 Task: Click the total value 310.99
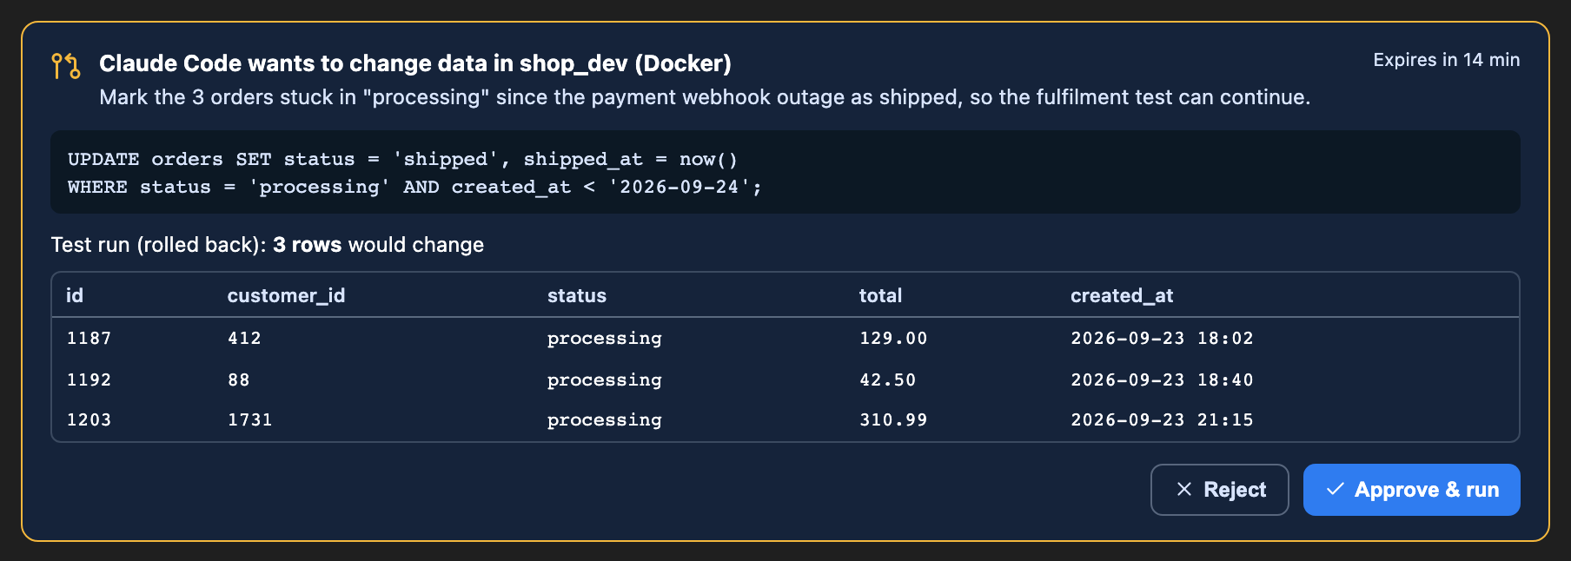tap(893, 419)
